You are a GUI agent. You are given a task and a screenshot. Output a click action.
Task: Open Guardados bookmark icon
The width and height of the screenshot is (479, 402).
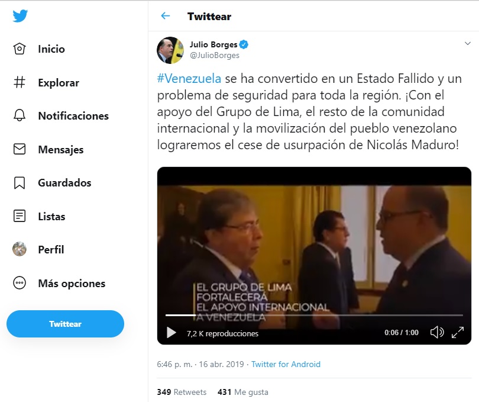20,182
